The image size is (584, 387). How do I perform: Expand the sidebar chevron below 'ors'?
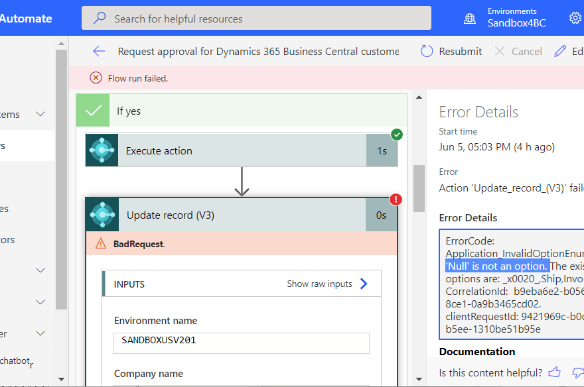(x=40, y=270)
